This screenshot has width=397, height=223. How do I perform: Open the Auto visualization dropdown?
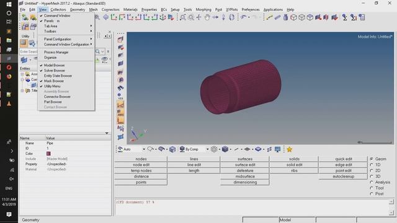tap(144, 149)
